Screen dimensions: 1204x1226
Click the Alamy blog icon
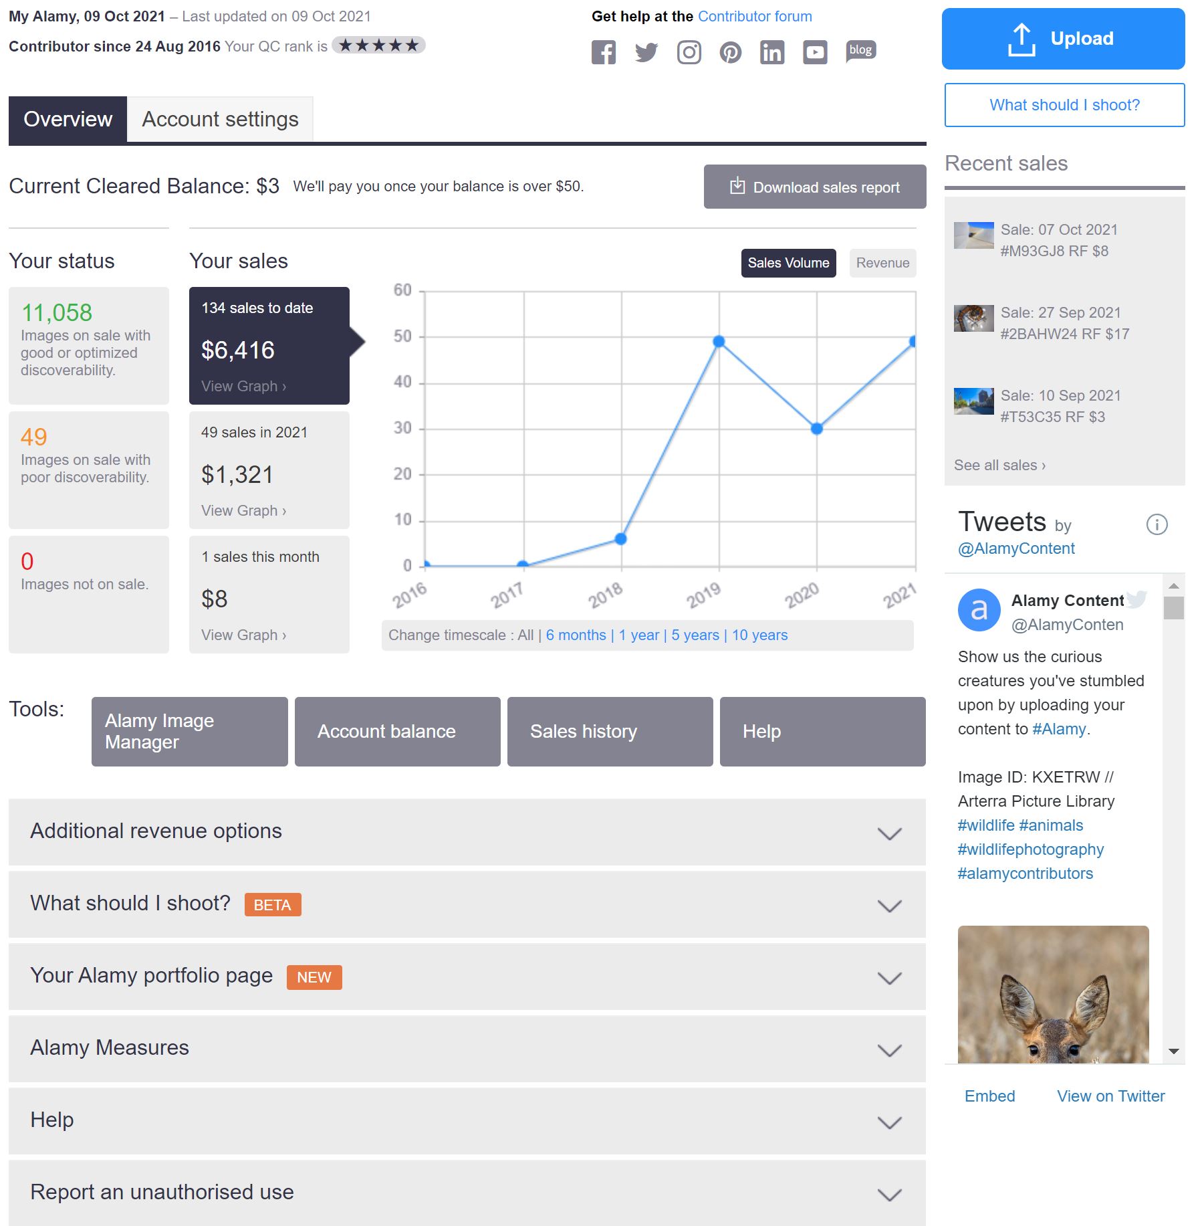(860, 50)
